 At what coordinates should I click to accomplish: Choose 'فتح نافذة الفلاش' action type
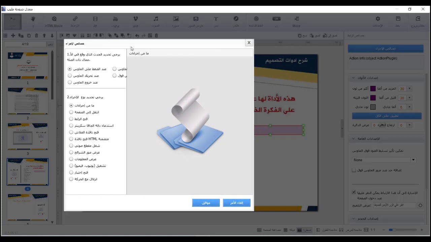coord(71,132)
